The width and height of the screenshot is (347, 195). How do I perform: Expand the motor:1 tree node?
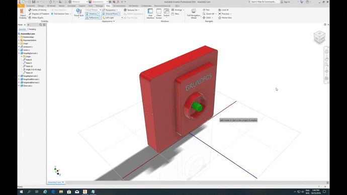pyautogui.click(x=19, y=50)
